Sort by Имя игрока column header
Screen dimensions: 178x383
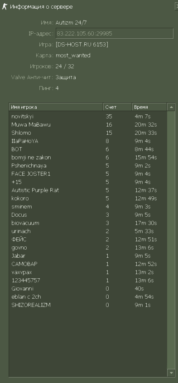click(56, 107)
